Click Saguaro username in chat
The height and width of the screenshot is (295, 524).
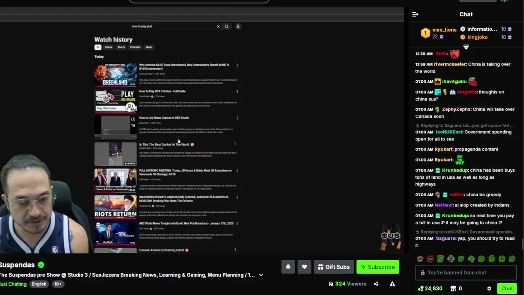coord(446,238)
